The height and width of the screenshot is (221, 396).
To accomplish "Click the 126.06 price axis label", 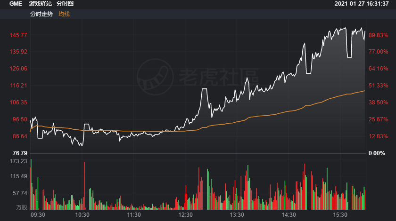I will click(x=18, y=69).
